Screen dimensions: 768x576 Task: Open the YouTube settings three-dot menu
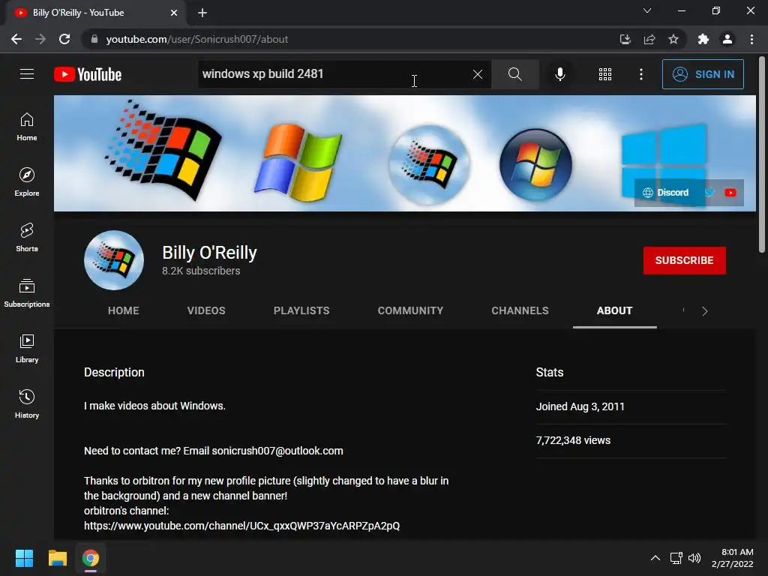(x=641, y=74)
